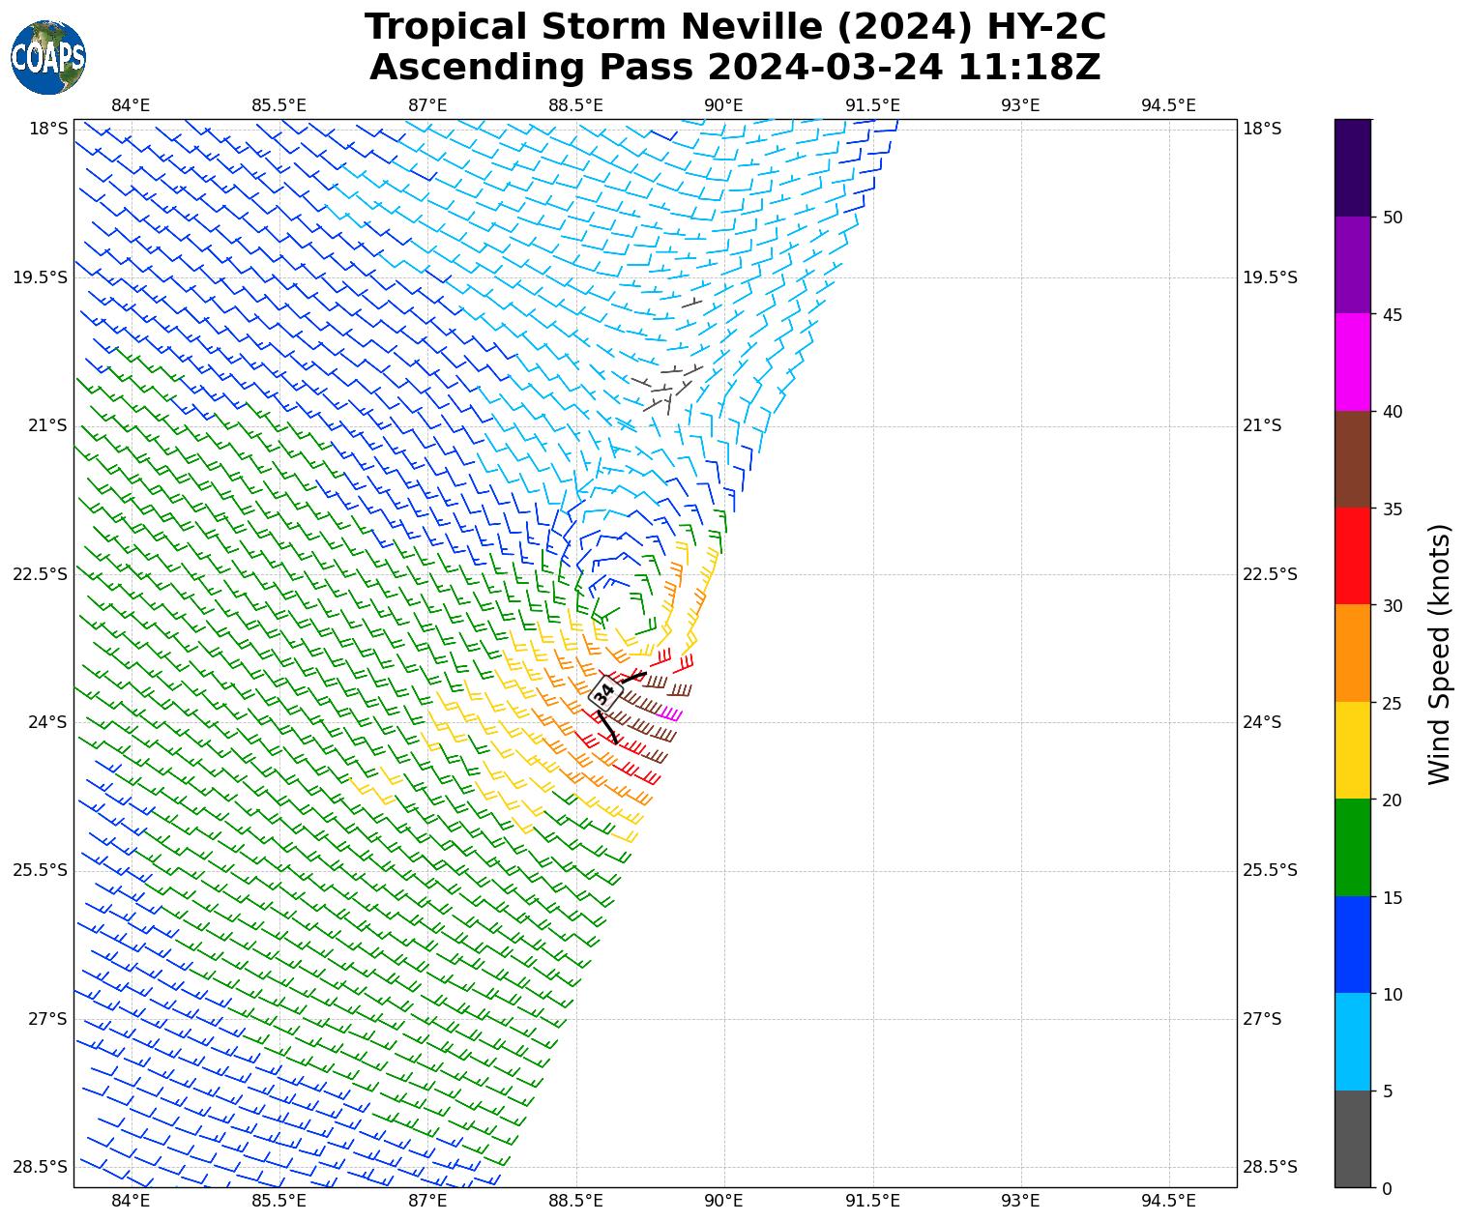The image size is (1467, 1222).
Task: Pick the dark purple colorbar segment above 50
Action: tap(1352, 167)
